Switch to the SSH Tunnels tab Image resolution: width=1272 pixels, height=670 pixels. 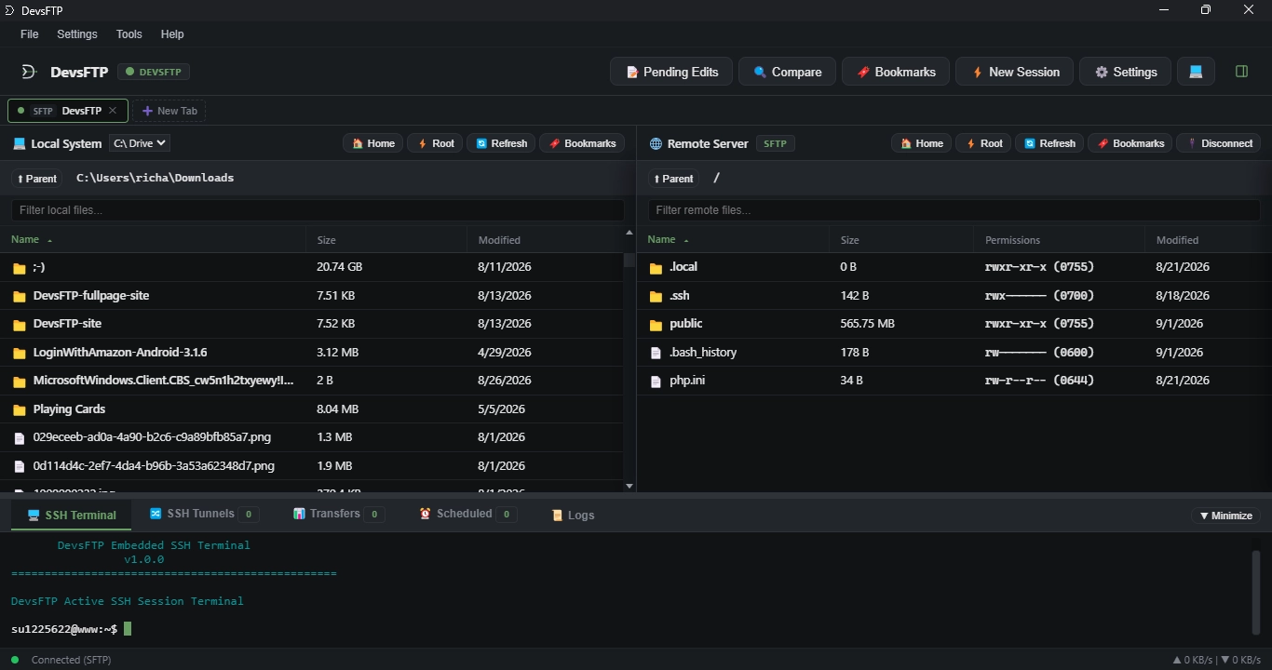click(203, 514)
